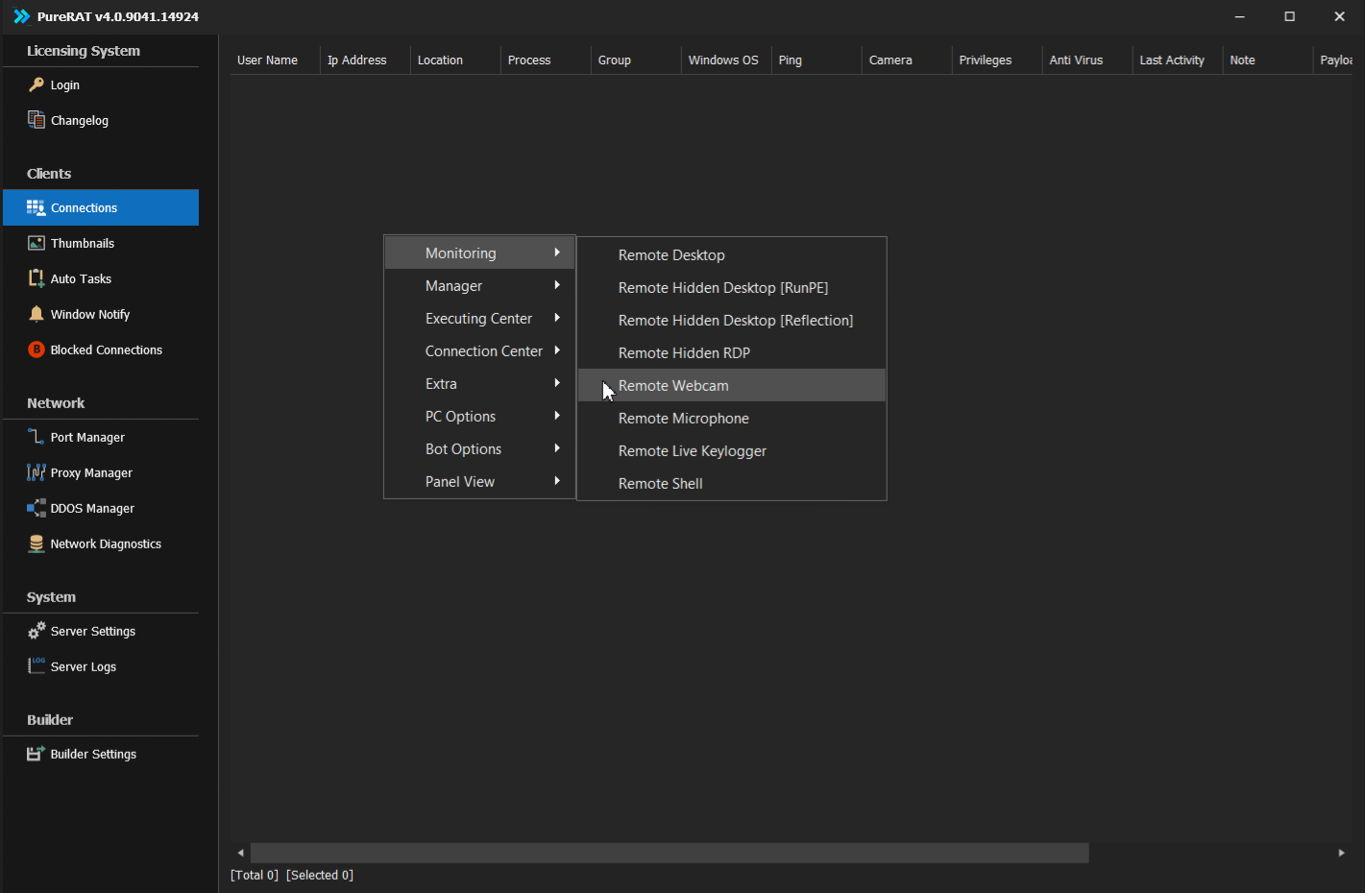The width and height of the screenshot is (1365, 893).
Task: Click the Camera column header
Action: click(907, 60)
